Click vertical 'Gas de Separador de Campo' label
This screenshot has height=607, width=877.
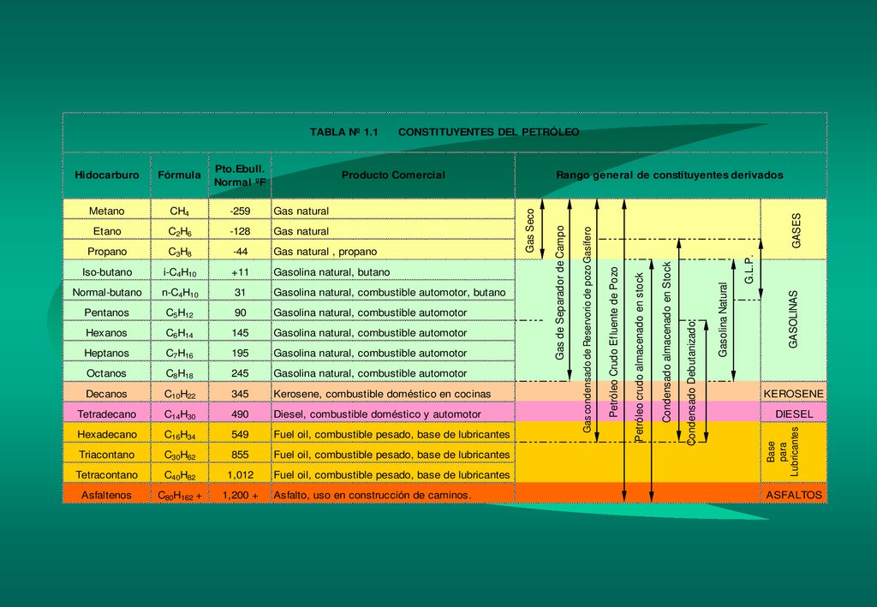click(x=559, y=293)
